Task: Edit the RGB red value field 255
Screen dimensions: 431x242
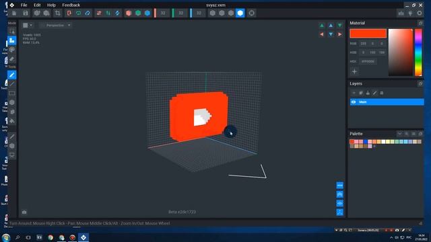Action: coord(363,44)
